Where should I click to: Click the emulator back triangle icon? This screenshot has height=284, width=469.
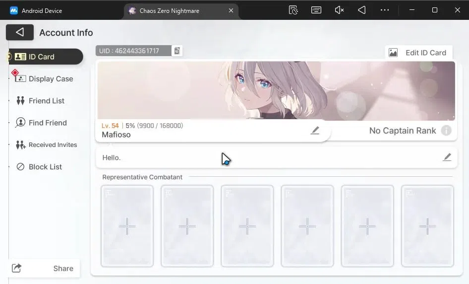[362, 10]
